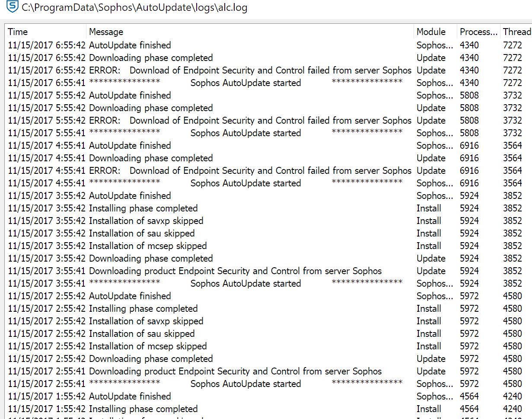Select the 2:55:41 "Downloading product Endpoint Security" message
532x419 pixels.
click(235, 371)
